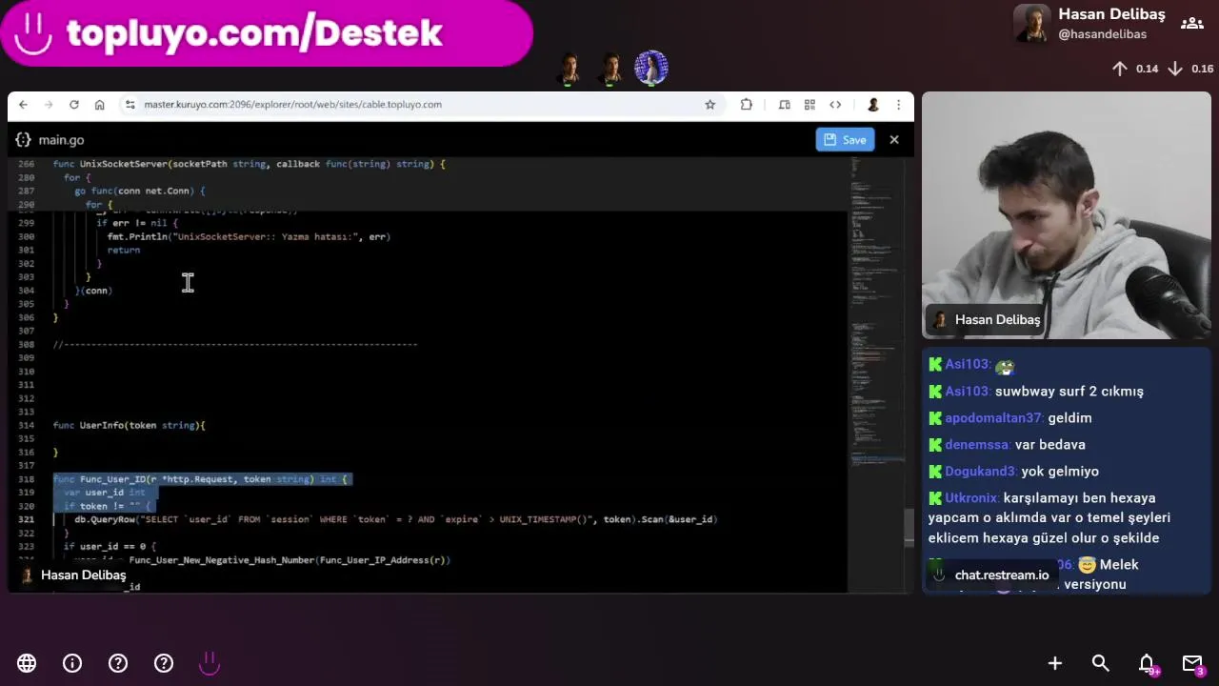
Task: Click the db.QueryRow SELECT statement line
Action: pyautogui.click(x=396, y=519)
